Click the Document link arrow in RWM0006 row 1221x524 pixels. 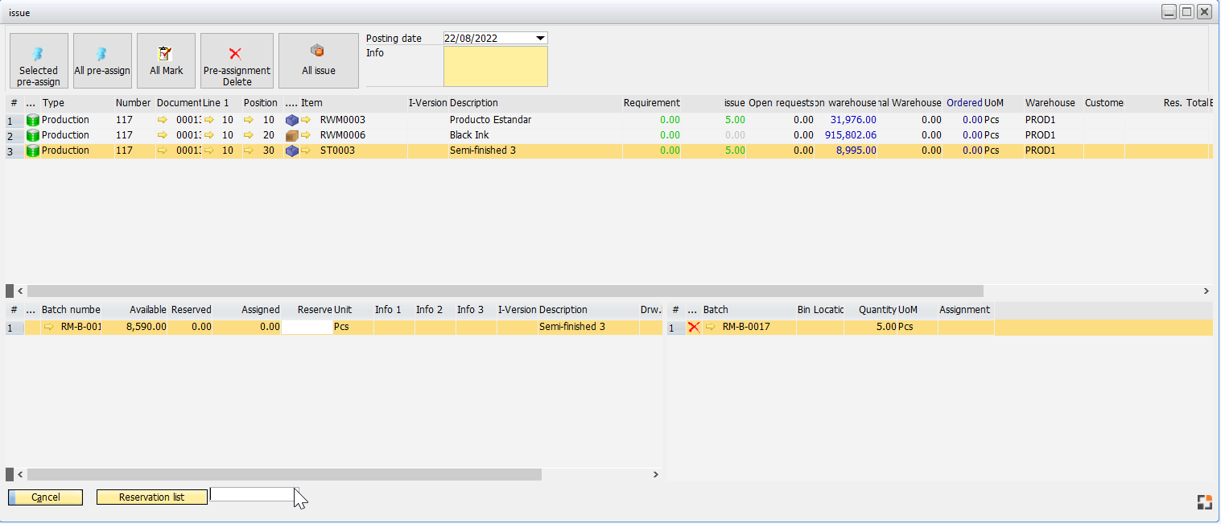click(163, 135)
